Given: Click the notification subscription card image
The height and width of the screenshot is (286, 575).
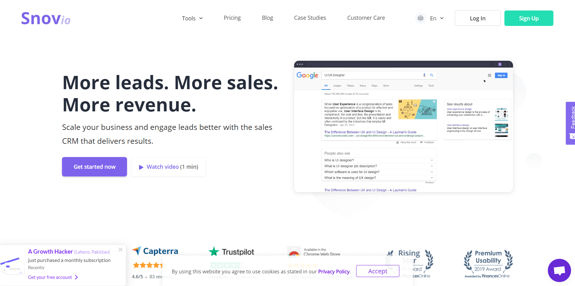Looking at the screenshot, I should point(12,266).
